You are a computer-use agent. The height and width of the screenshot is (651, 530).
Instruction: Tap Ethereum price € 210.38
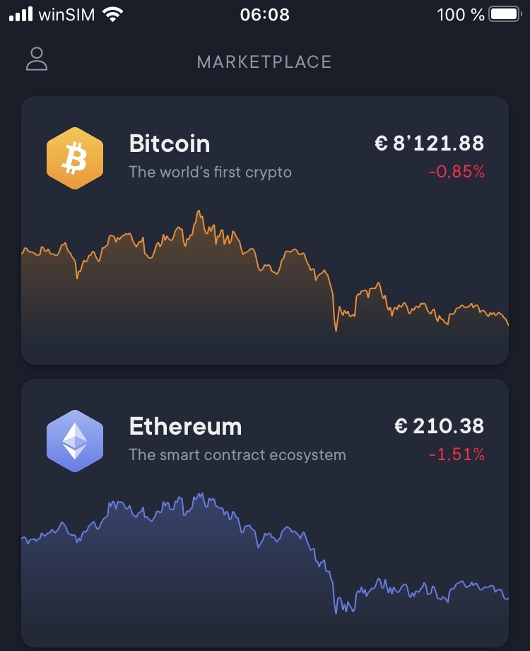[x=439, y=426]
